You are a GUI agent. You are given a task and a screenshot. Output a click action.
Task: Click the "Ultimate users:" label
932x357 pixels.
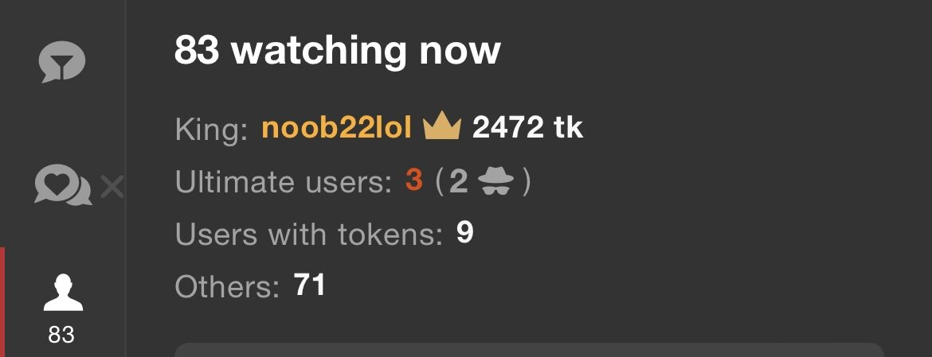pos(284,181)
